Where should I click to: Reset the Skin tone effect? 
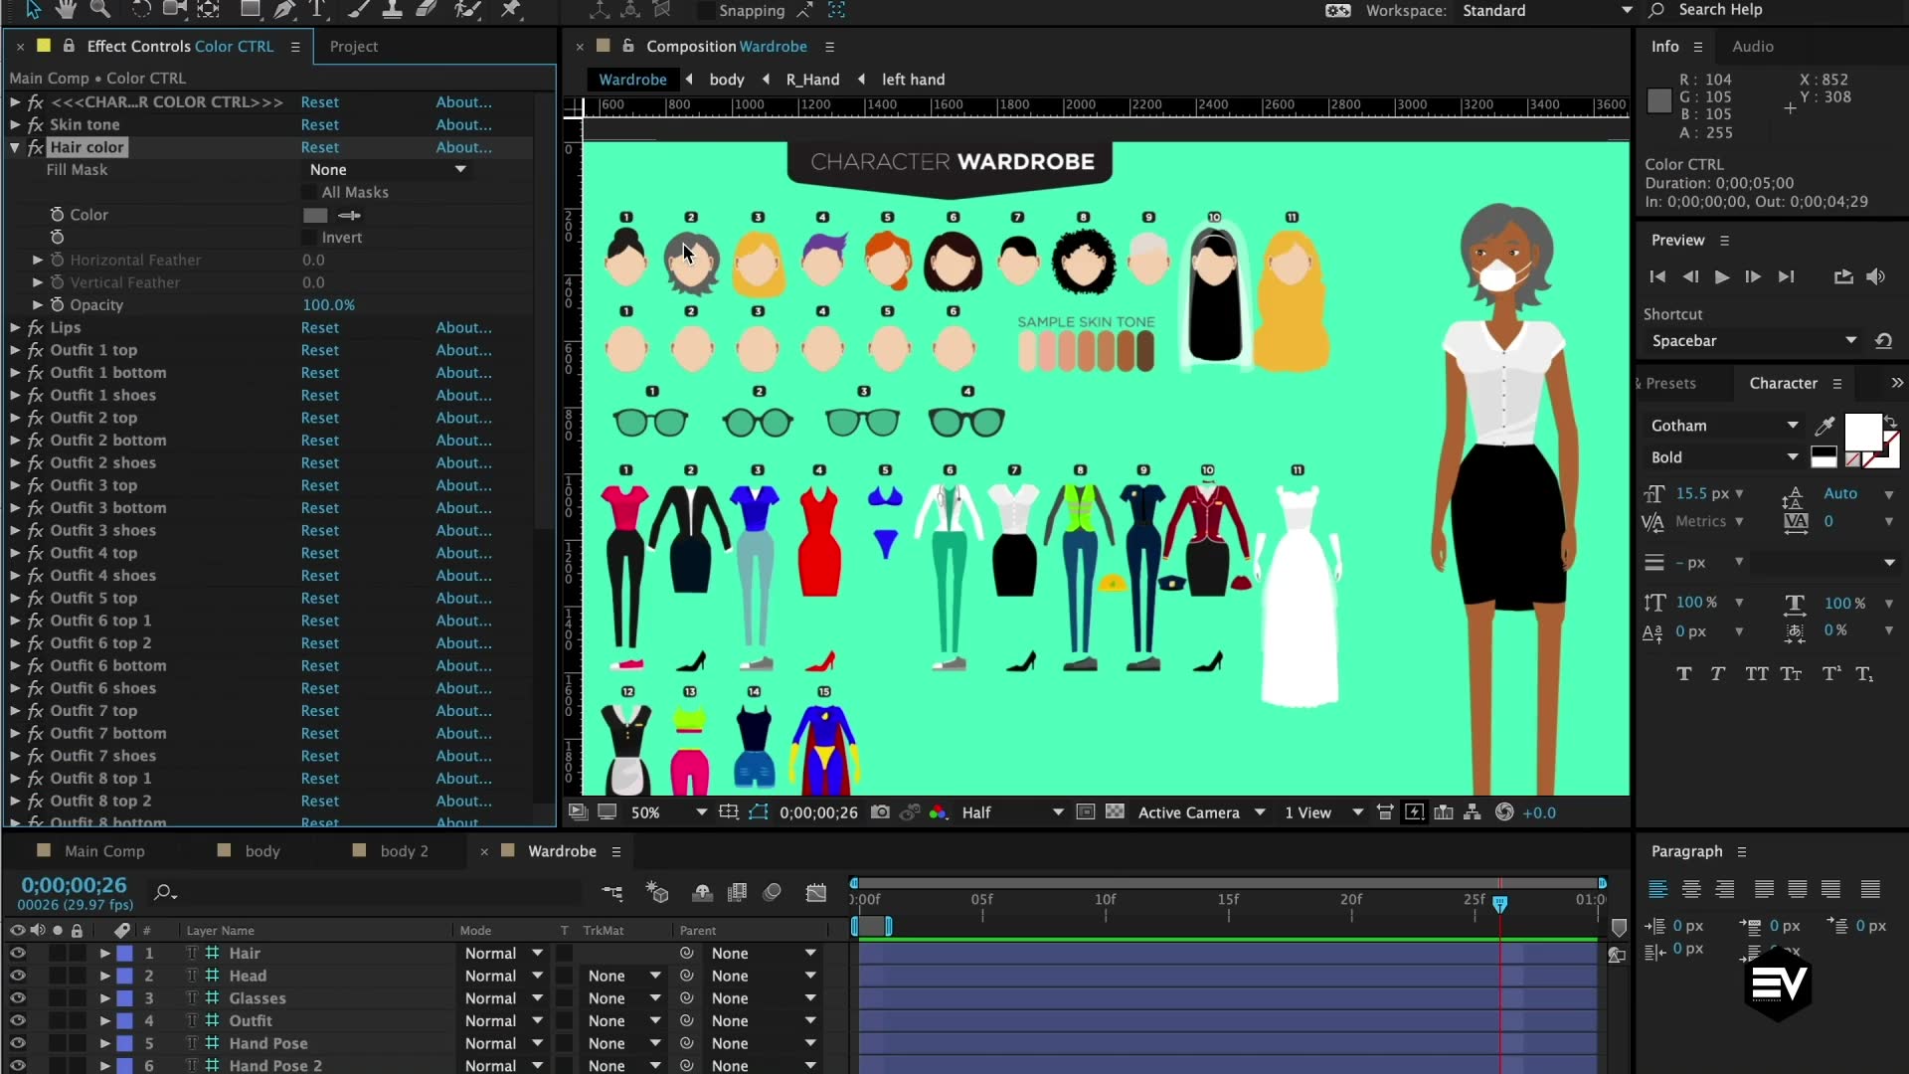tap(319, 124)
